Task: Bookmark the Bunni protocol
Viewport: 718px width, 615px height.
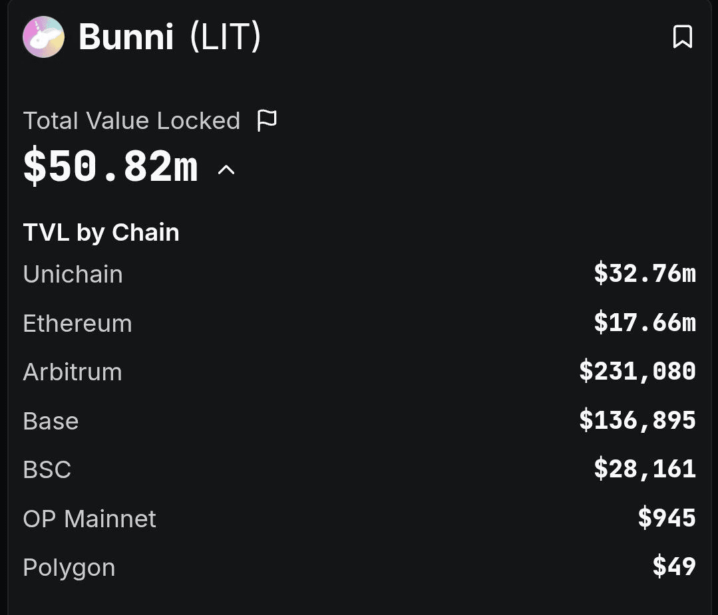Action: pyautogui.click(x=682, y=37)
